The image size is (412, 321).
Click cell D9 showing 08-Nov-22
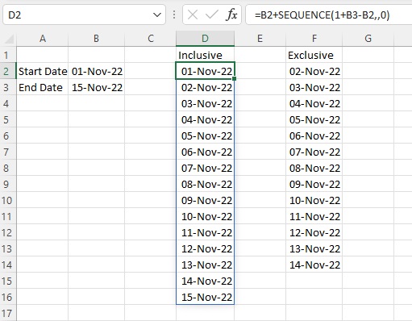tap(205, 184)
